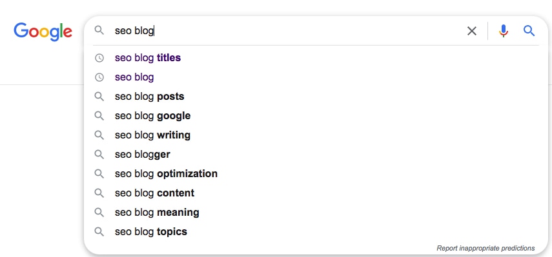Choose the 'seo blog' history suggestion

click(134, 77)
